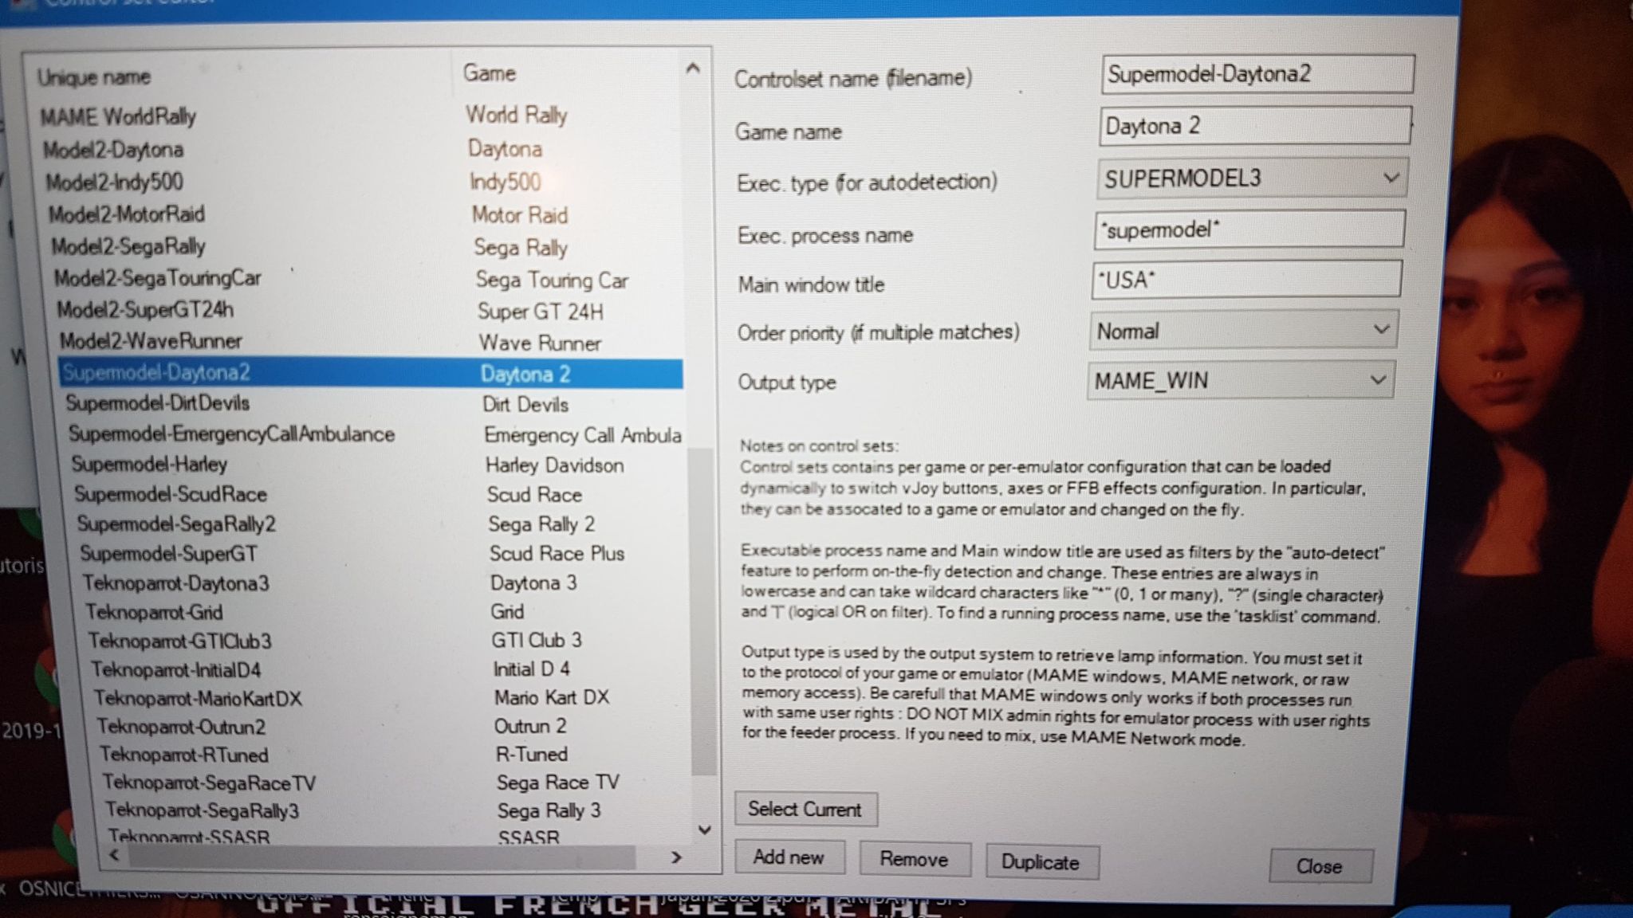Open the Output type dropdown MAME_WIN
The width and height of the screenshot is (1633, 918).
(x=1240, y=381)
